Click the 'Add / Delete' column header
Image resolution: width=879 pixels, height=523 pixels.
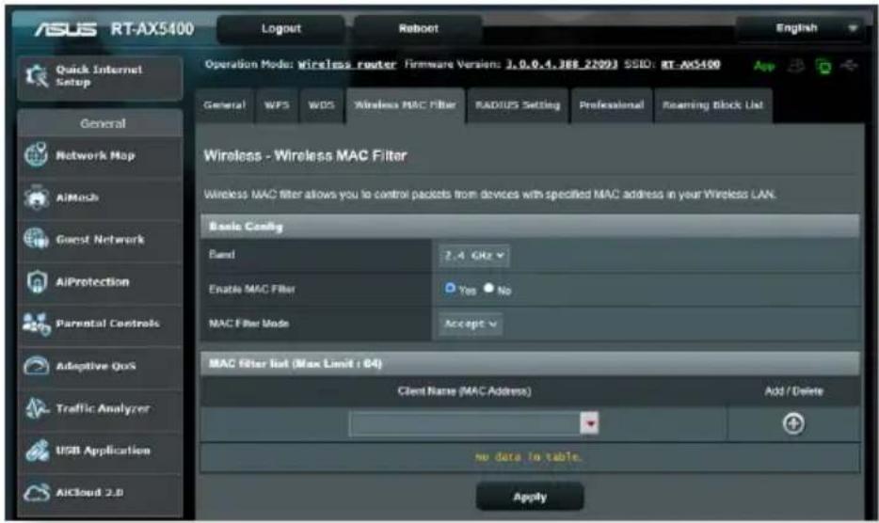(x=793, y=391)
